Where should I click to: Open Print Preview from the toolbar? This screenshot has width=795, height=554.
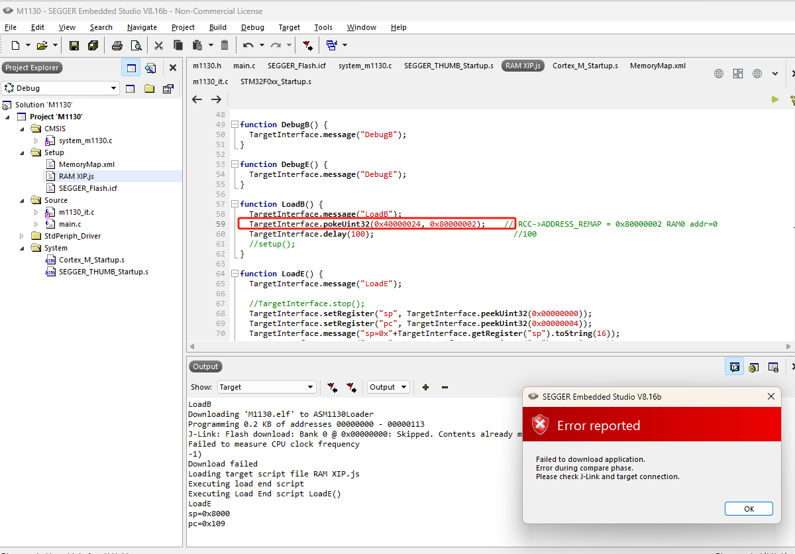tap(136, 45)
